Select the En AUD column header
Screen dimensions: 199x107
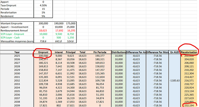click(175, 52)
